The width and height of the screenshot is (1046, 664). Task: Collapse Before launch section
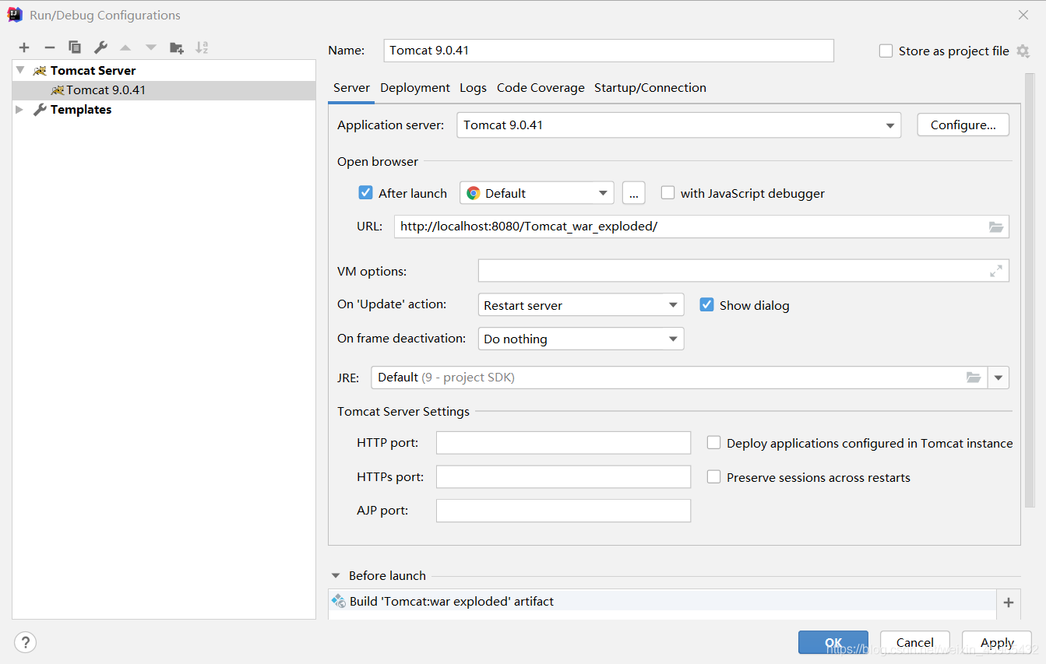coord(336,576)
